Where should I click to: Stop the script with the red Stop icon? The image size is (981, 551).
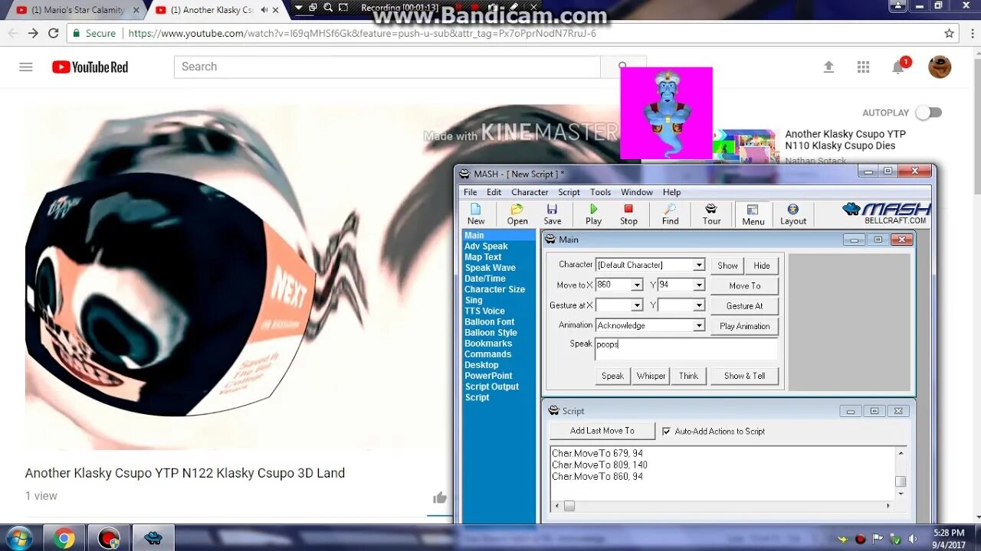point(628,214)
